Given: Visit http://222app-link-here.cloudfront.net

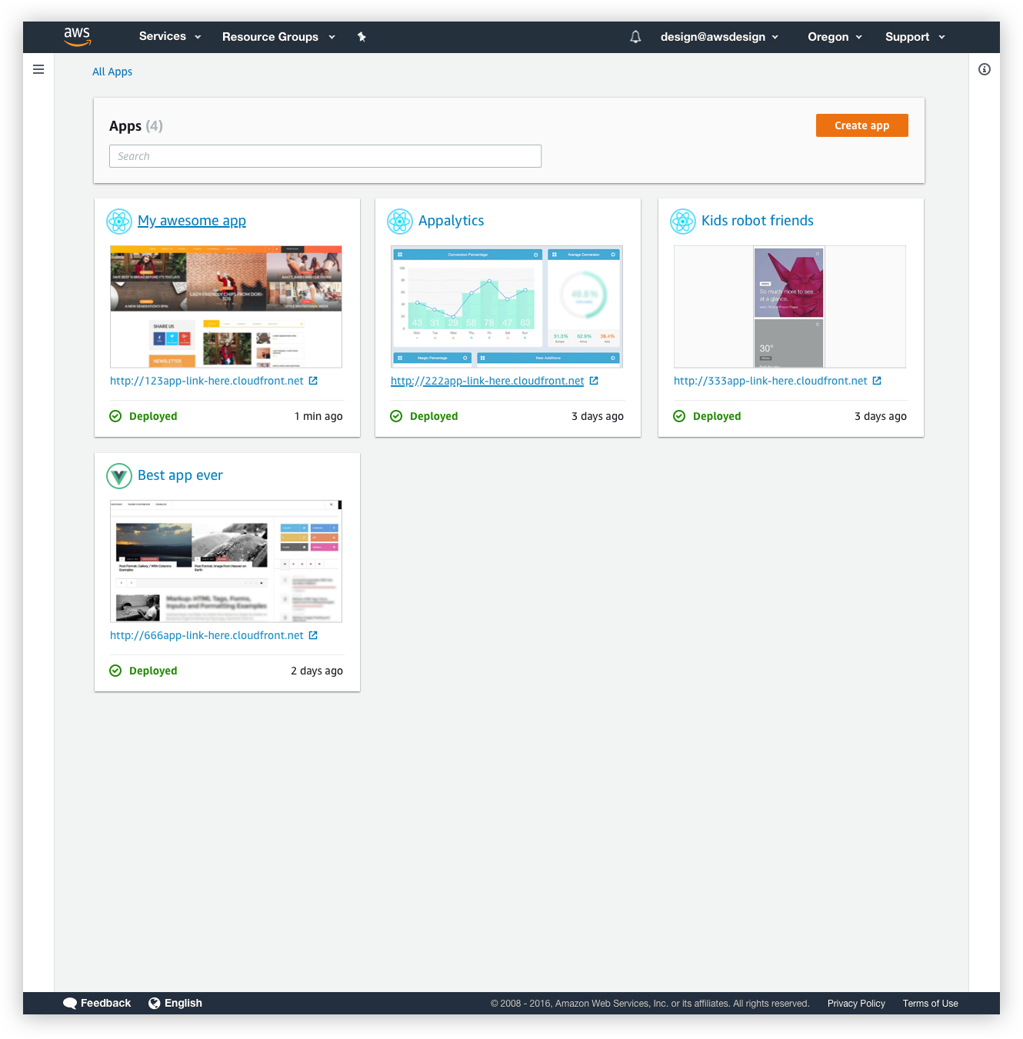Looking at the screenshot, I should point(488,381).
